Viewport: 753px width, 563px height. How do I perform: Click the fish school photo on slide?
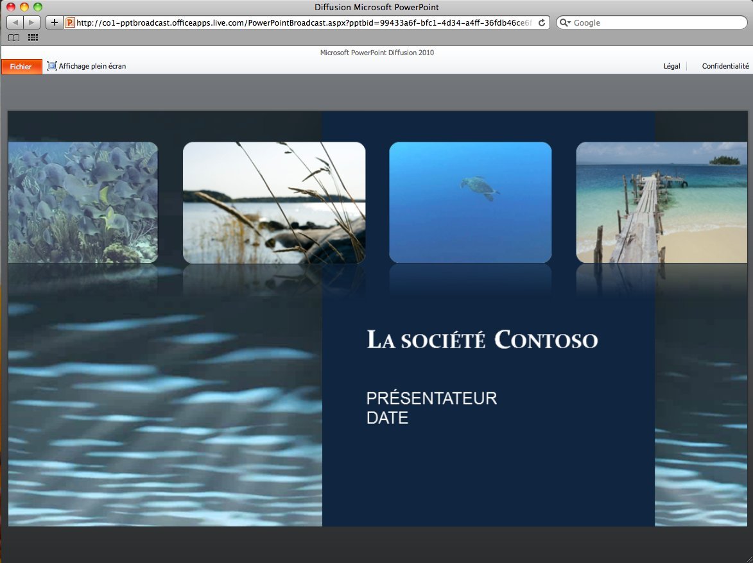pos(83,203)
